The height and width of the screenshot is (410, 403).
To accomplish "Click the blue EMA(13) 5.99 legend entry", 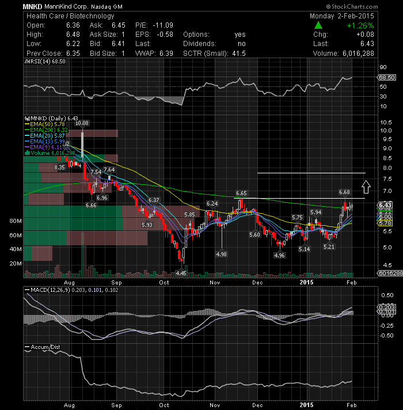I will click(45, 142).
